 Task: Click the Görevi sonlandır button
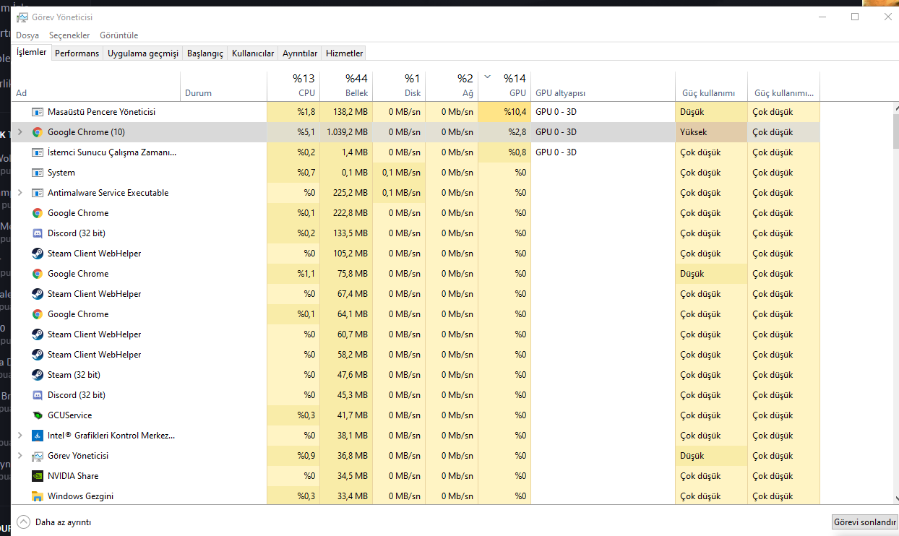865,522
